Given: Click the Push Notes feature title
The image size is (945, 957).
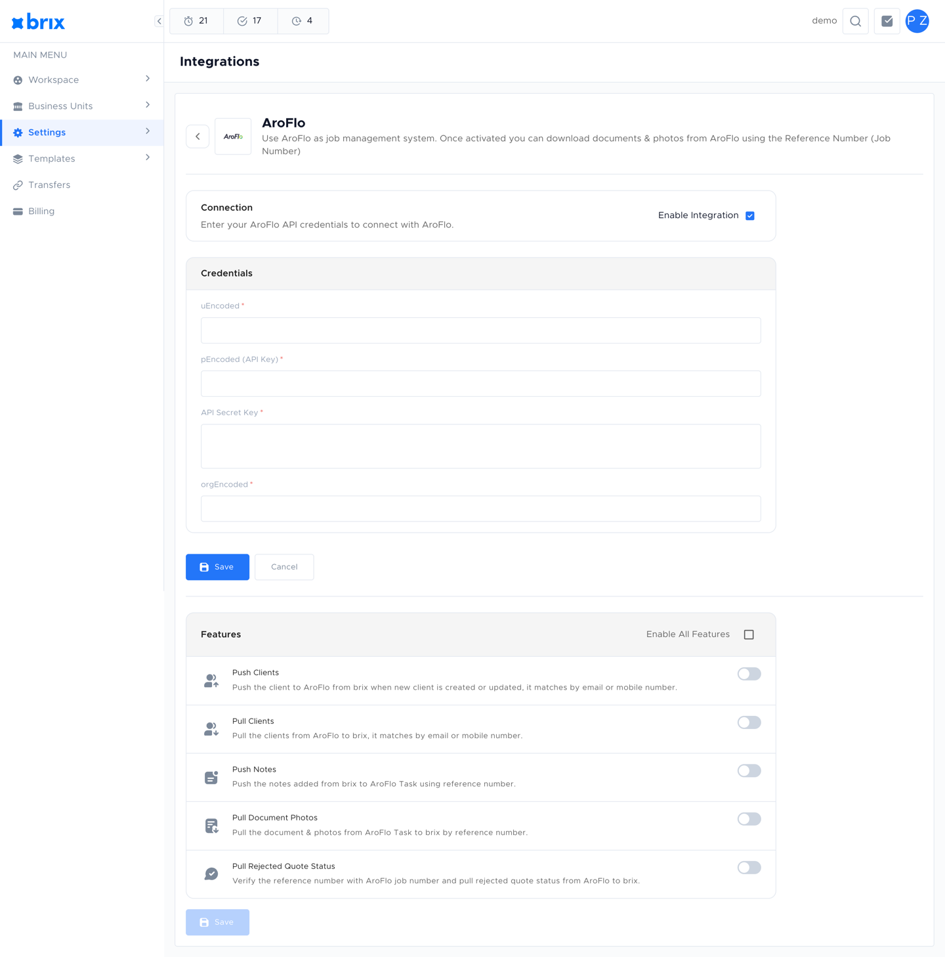Looking at the screenshot, I should 254,770.
